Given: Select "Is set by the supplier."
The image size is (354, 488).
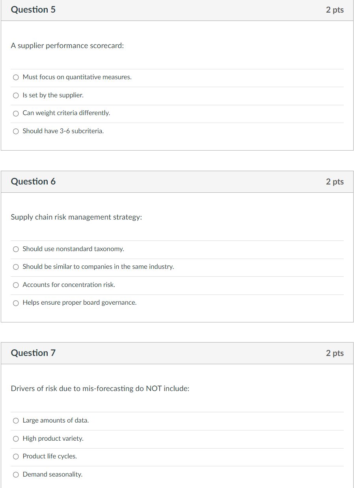Looking at the screenshot, I should tap(16, 95).
